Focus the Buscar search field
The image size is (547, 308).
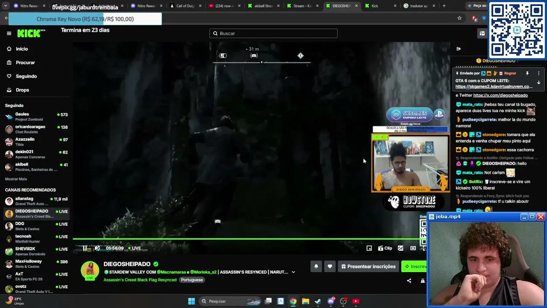[273, 33]
